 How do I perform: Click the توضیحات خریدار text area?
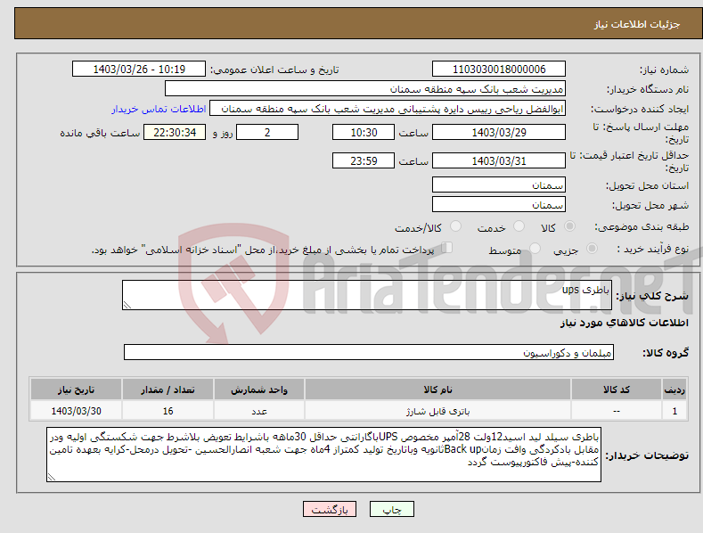323,455
